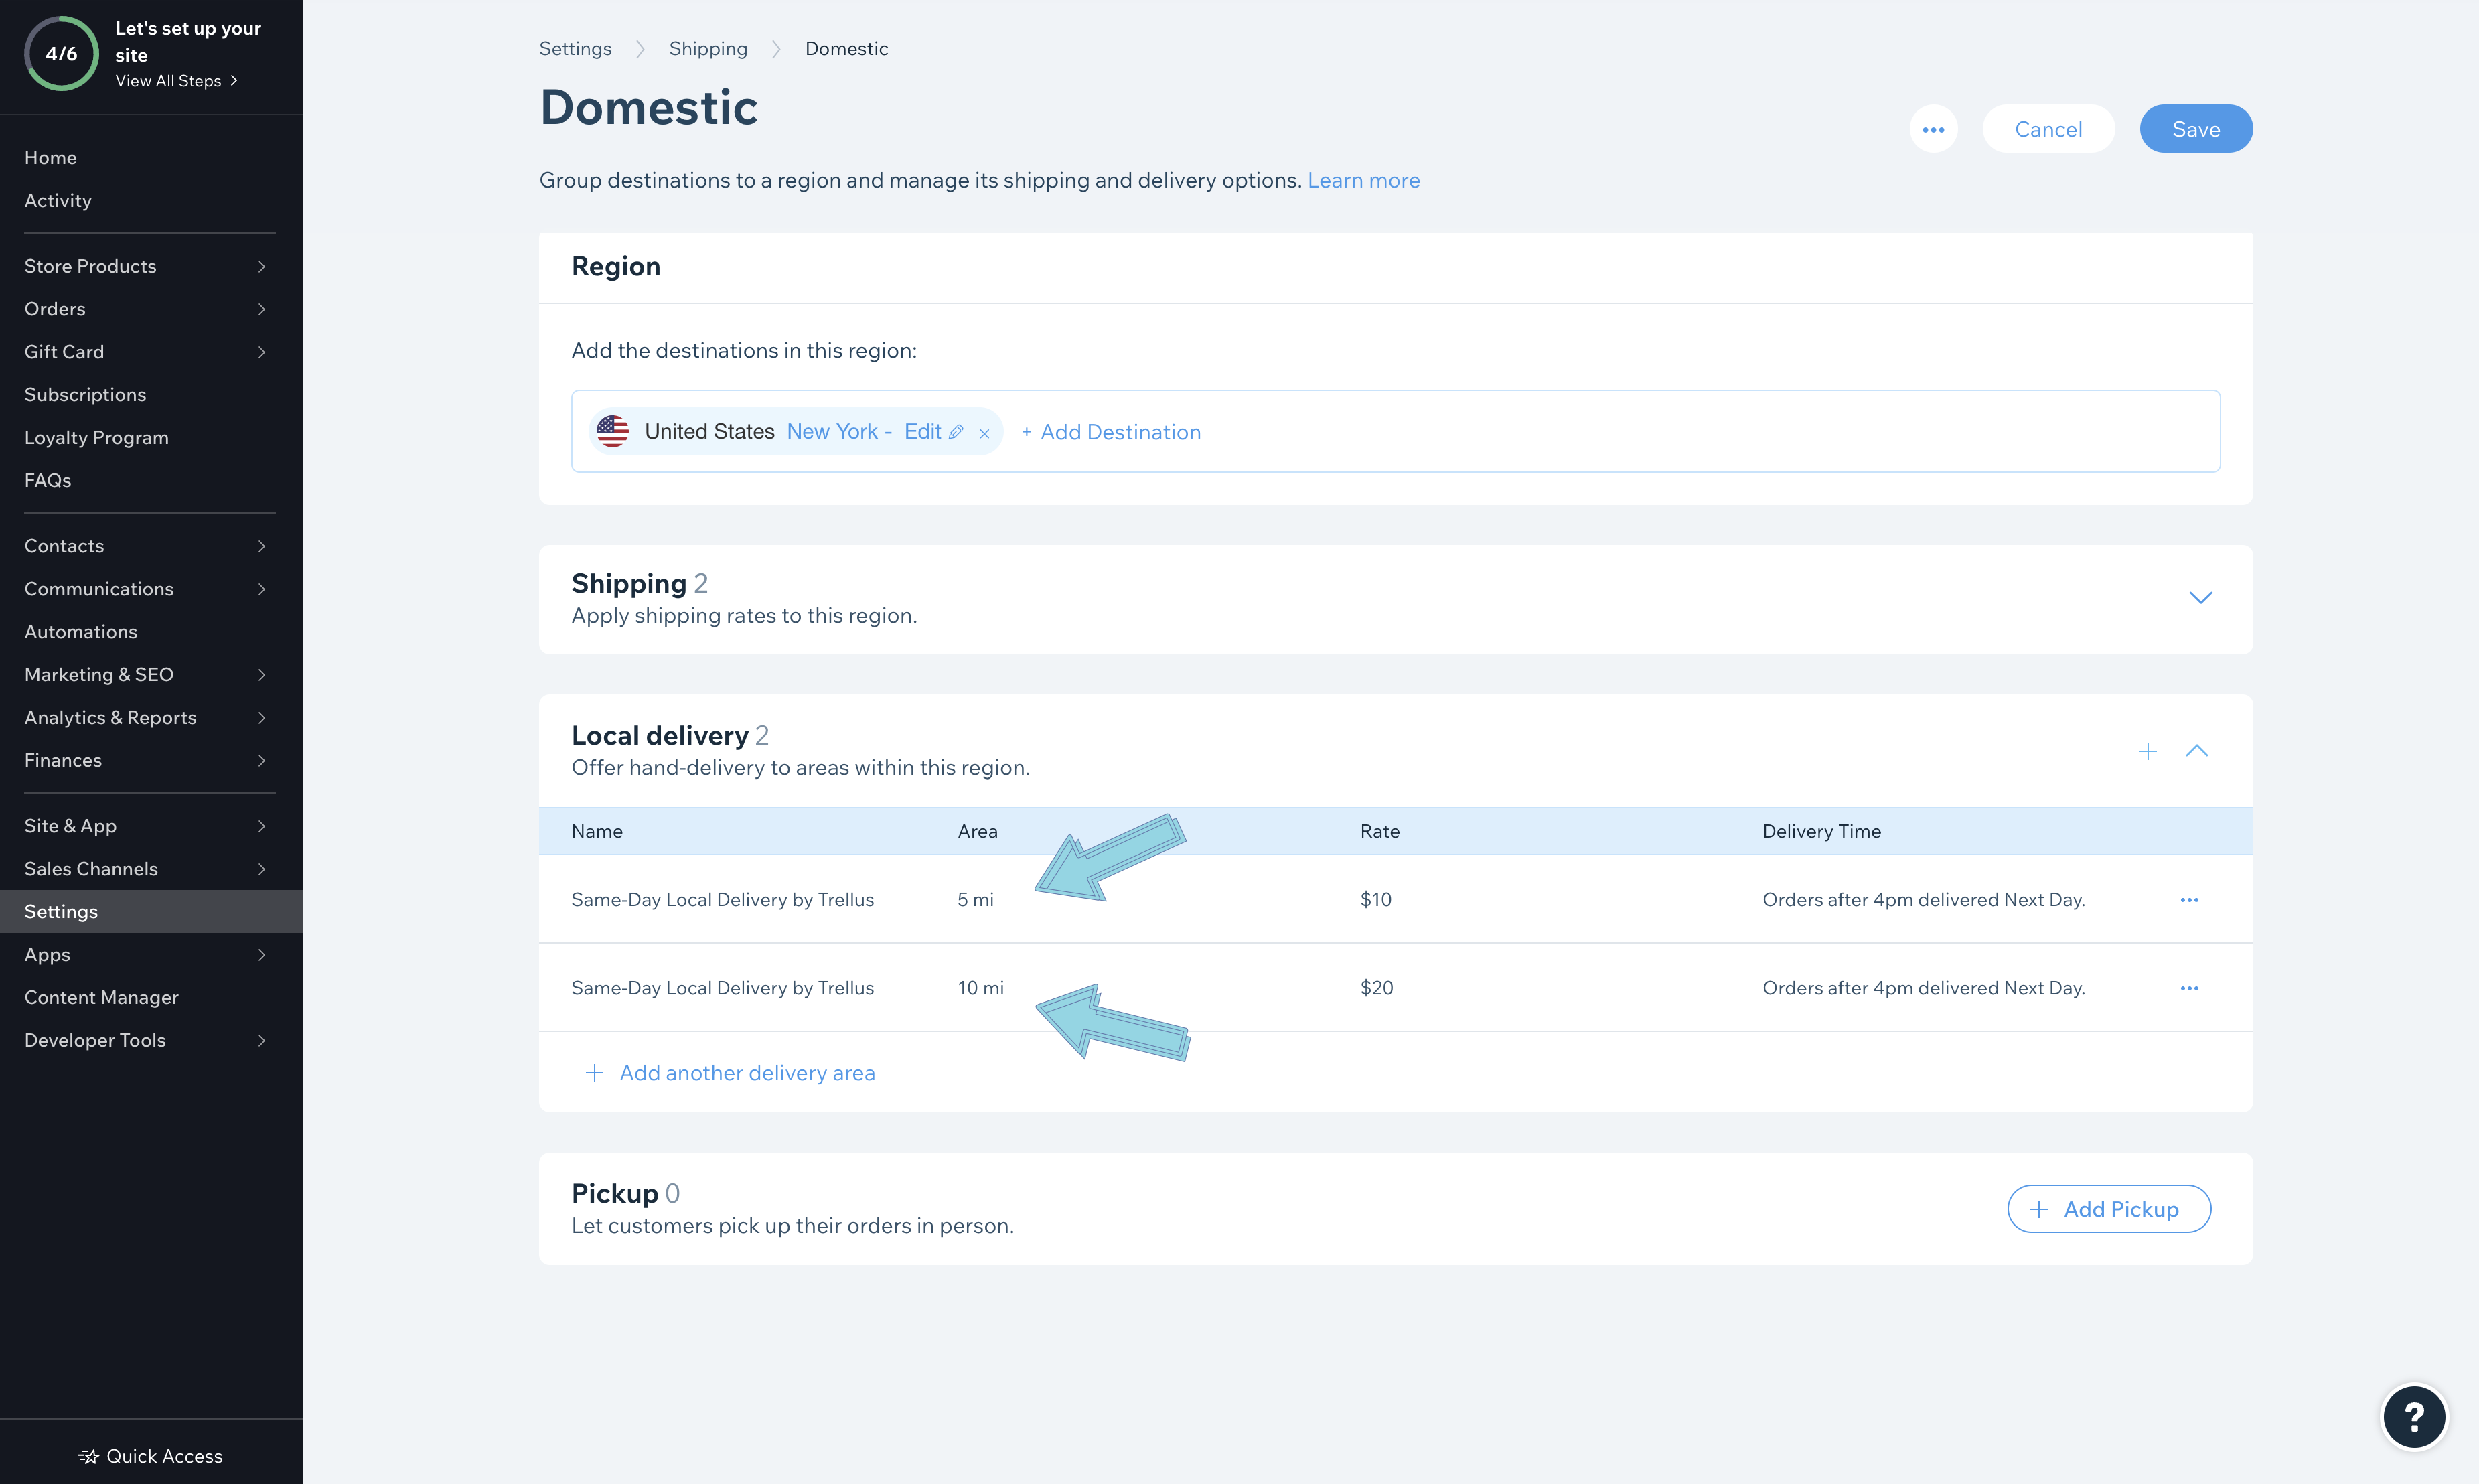This screenshot has height=1484, width=2479.
Task: Expand the Orders submenu arrow
Action: click(x=262, y=309)
